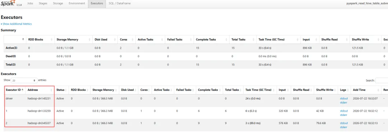
Task: Click the 576 KiB input value
Action: point(283,123)
